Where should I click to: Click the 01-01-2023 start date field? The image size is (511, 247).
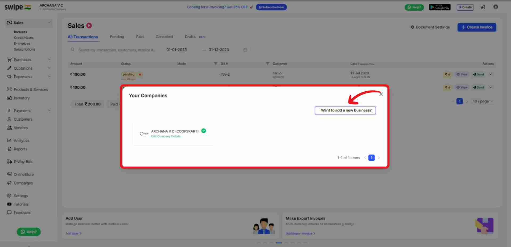click(176, 50)
